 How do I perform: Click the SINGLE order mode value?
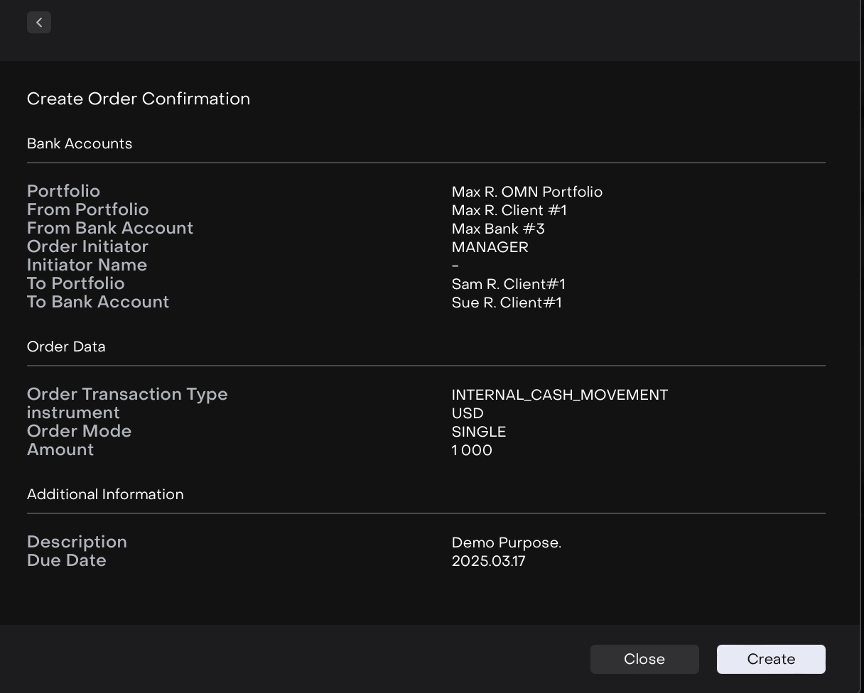pos(478,432)
